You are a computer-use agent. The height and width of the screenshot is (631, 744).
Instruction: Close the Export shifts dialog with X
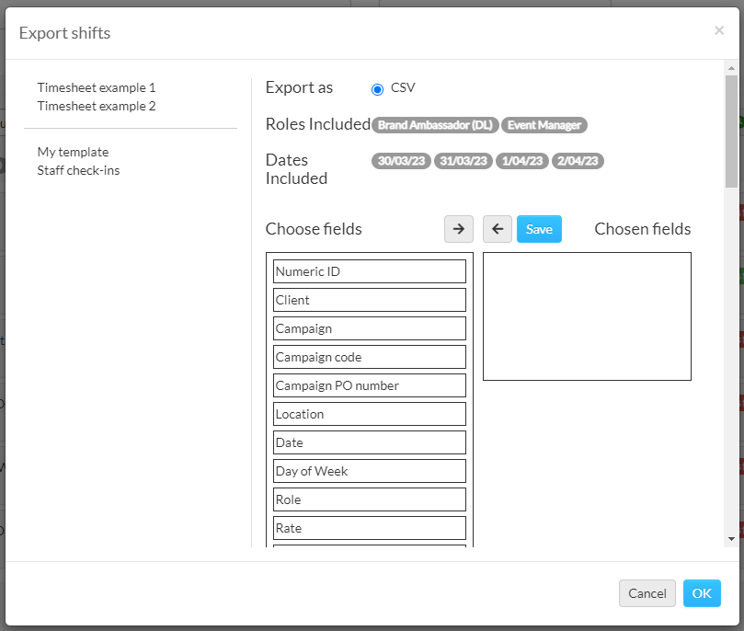coord(719,31)
